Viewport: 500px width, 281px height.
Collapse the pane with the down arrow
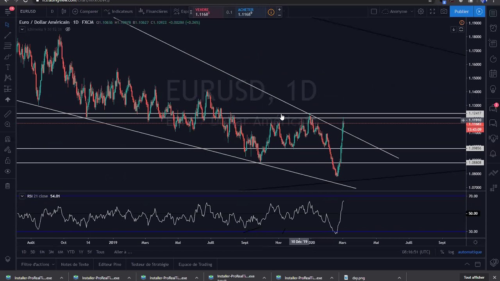click(x=454, y=29)
